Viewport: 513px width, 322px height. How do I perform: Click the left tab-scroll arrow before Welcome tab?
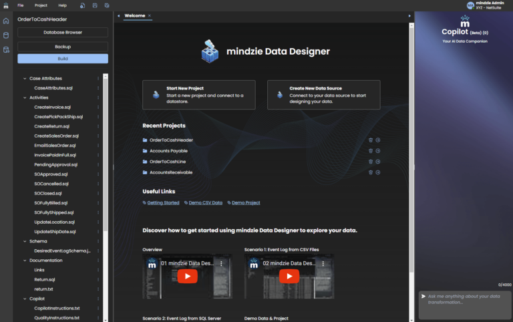click(118, 16)
